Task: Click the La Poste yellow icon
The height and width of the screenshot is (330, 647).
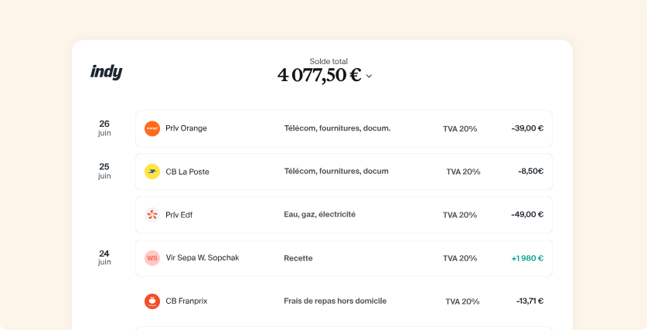Action: [x=152, y=172]
